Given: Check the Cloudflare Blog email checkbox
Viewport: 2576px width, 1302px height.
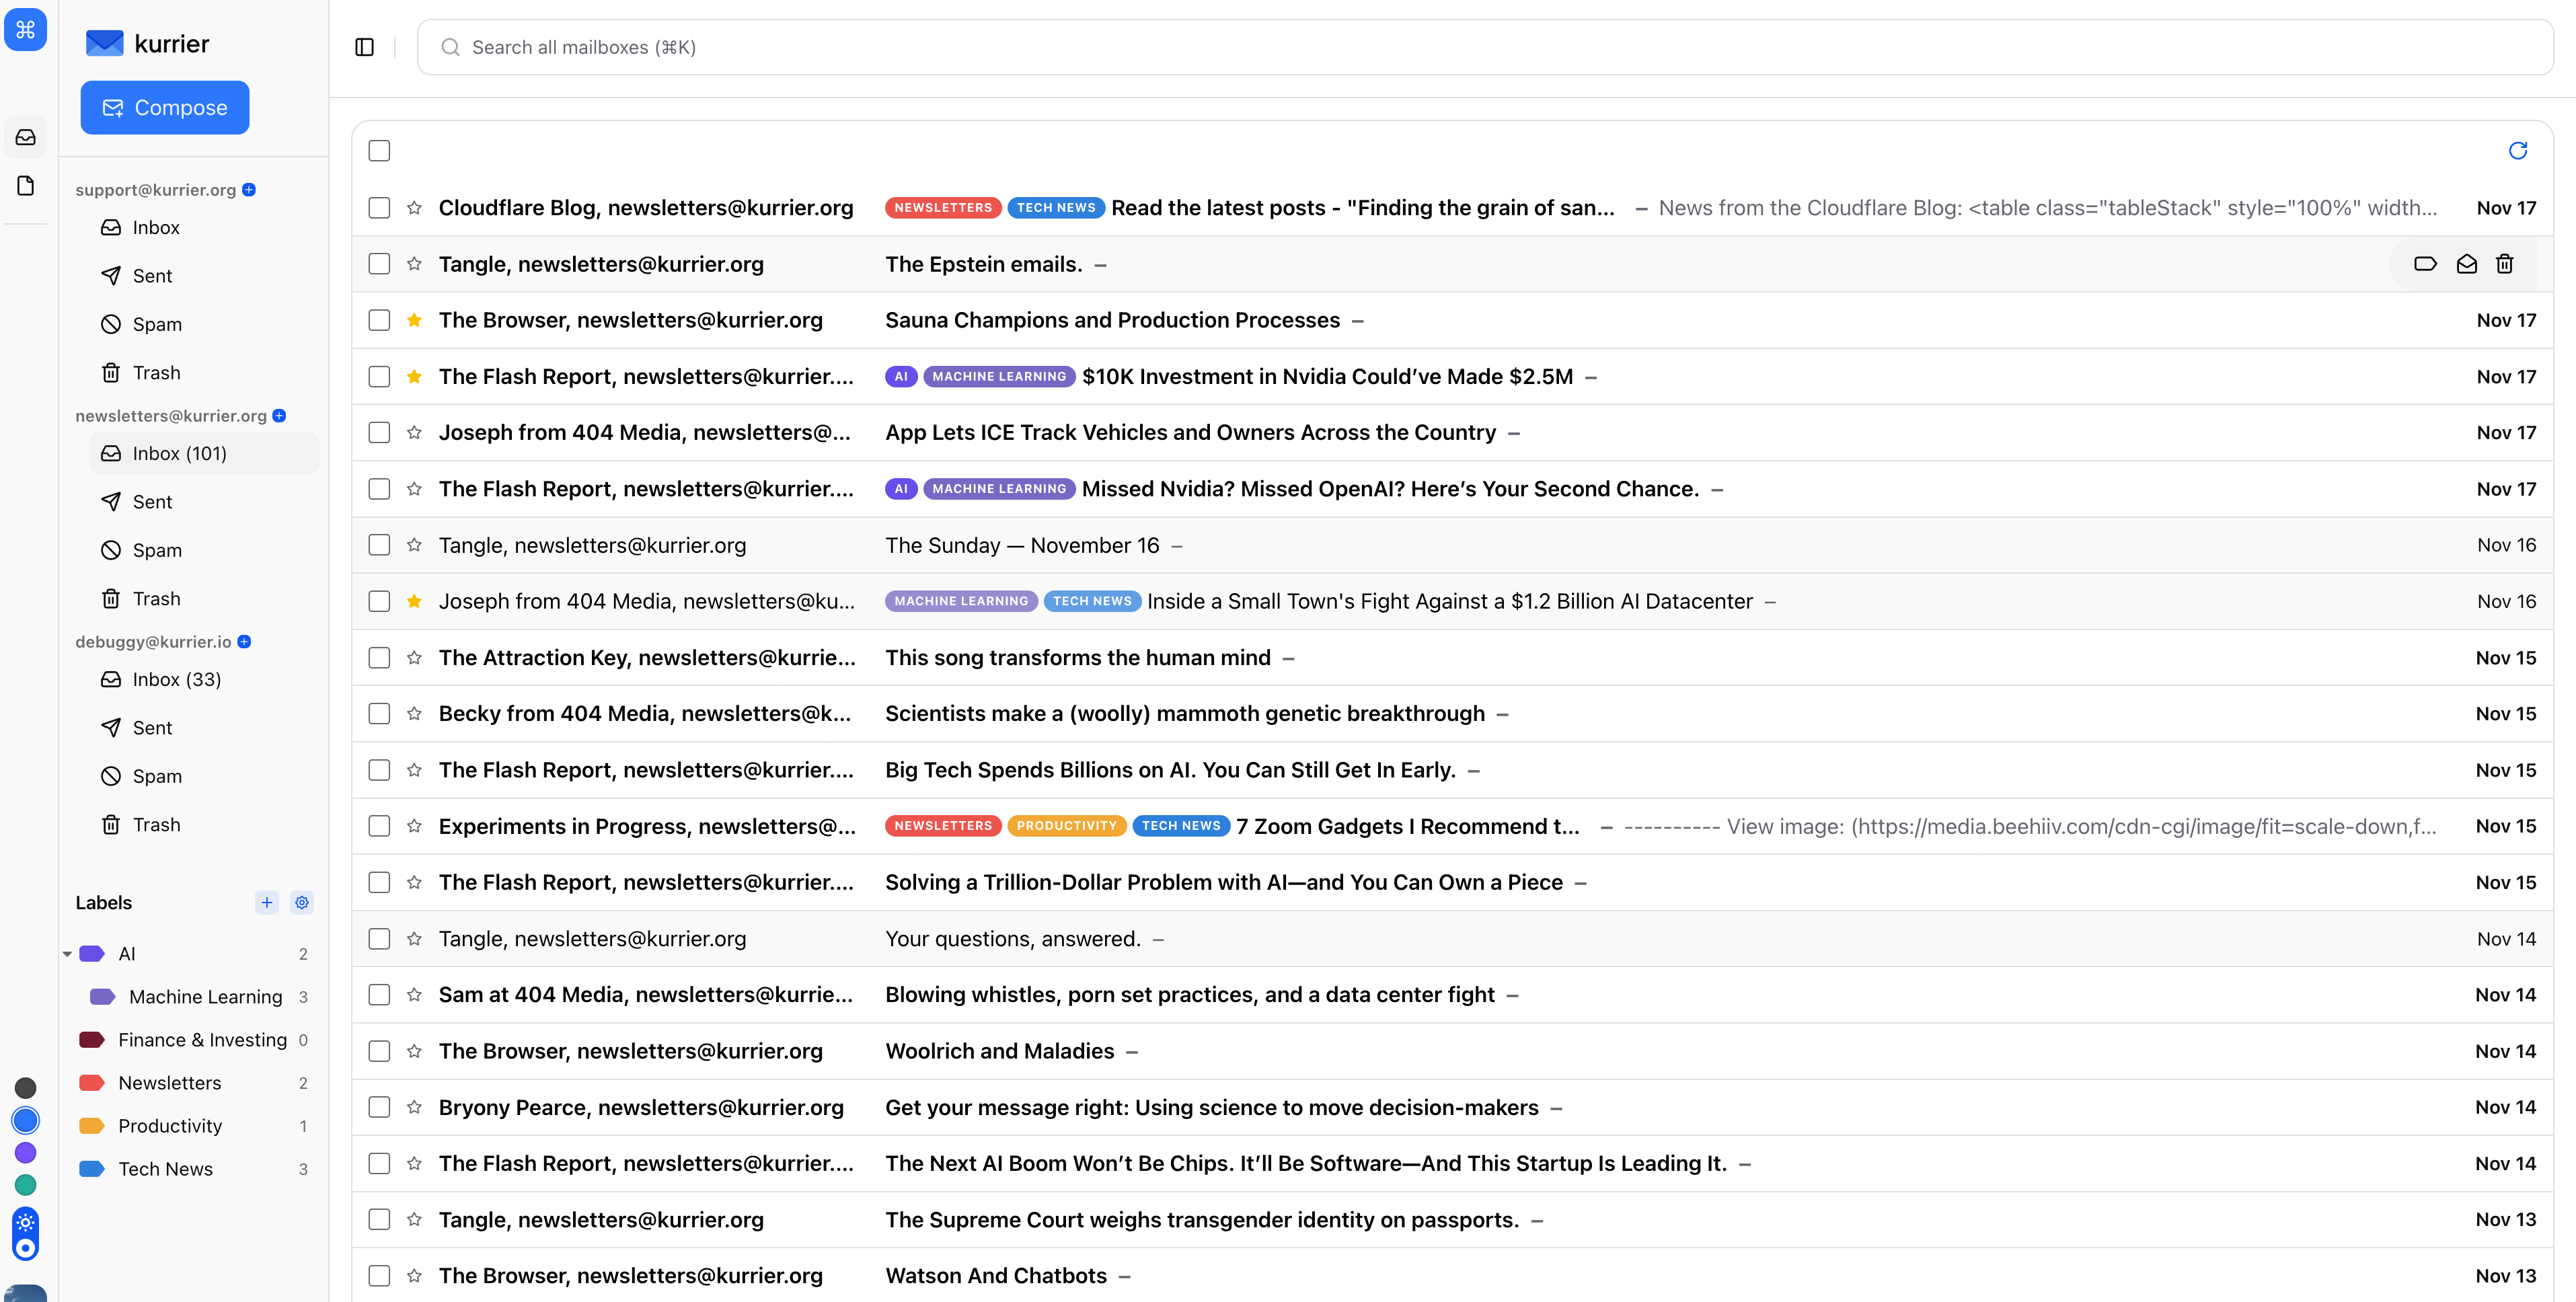Looking at the screenshot, I should [x=379, y=208].
